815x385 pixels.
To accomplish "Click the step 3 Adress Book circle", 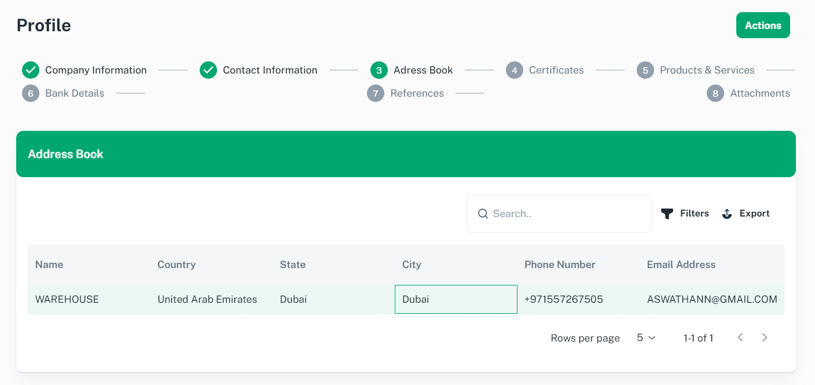I will click(379, 70).
